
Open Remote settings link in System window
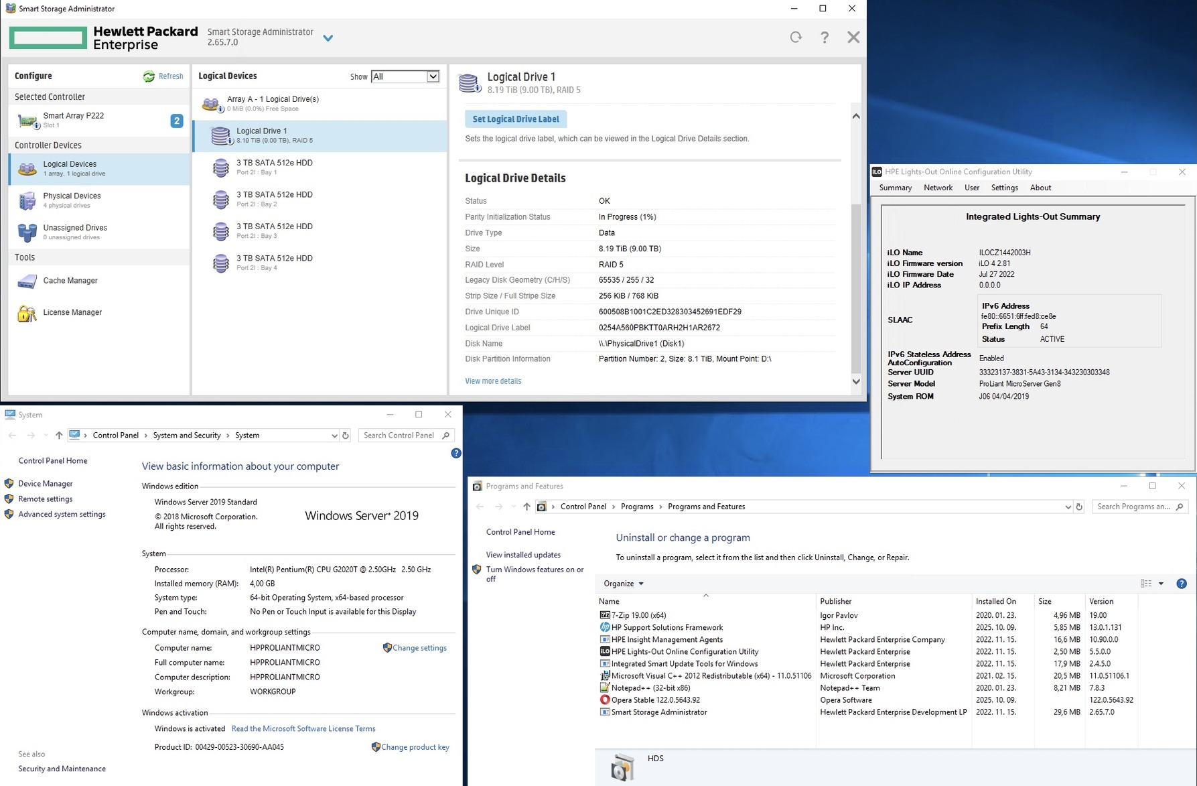point(46,499)
